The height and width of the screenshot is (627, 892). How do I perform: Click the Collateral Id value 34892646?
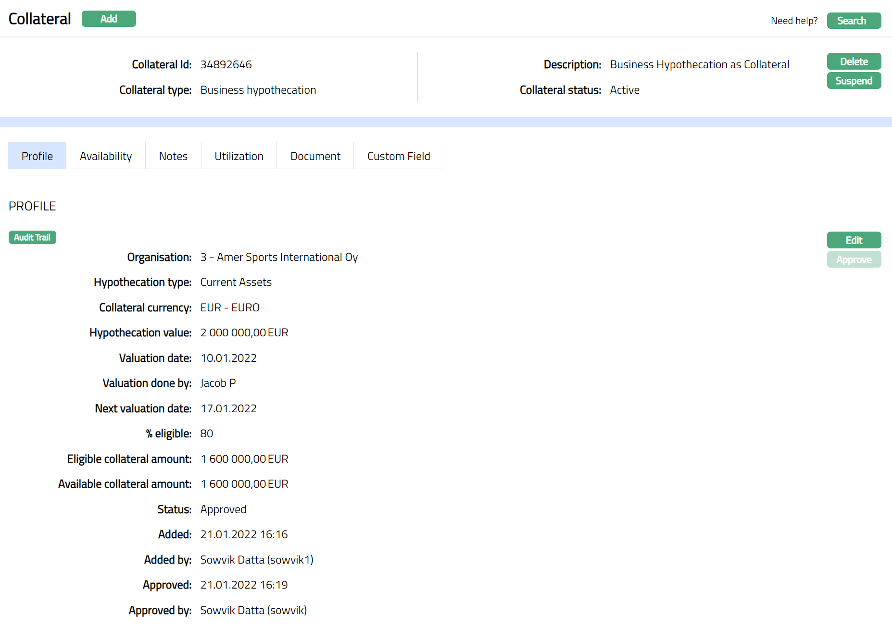pos(226,64)
